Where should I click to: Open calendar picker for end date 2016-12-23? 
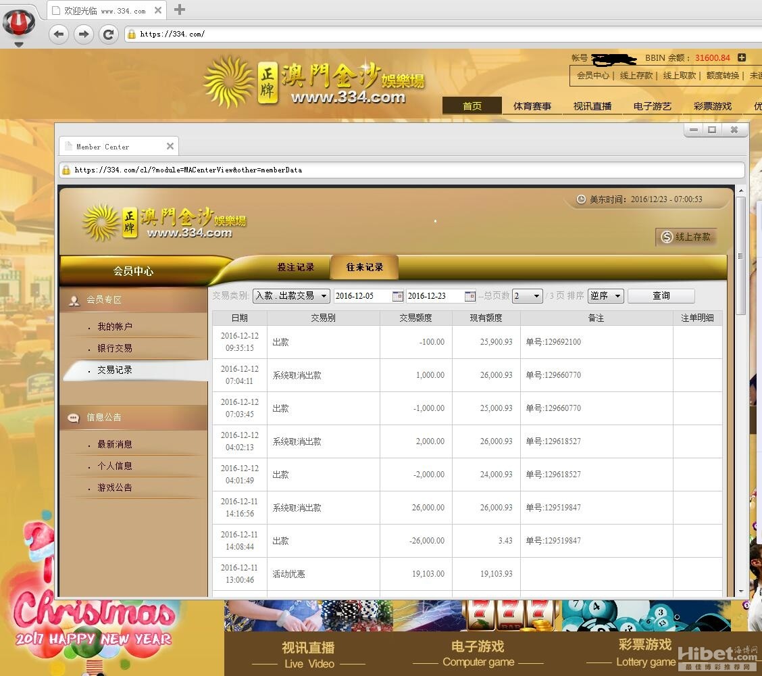pos(470,296)
